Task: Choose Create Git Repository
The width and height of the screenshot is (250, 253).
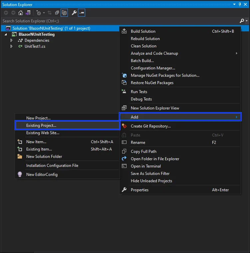Action: 180,126
